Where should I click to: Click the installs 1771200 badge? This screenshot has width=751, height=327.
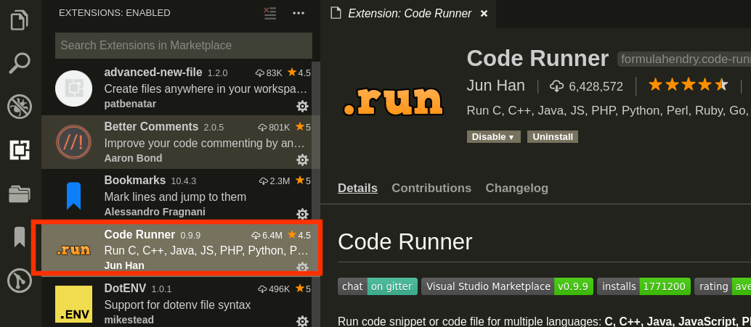pos(644,286)
